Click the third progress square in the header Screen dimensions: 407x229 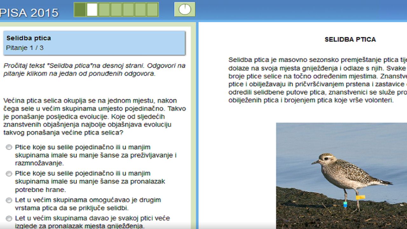click(104, 10)
